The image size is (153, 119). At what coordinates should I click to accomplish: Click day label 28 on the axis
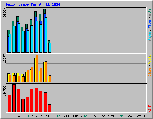click(x=130, y=116)
